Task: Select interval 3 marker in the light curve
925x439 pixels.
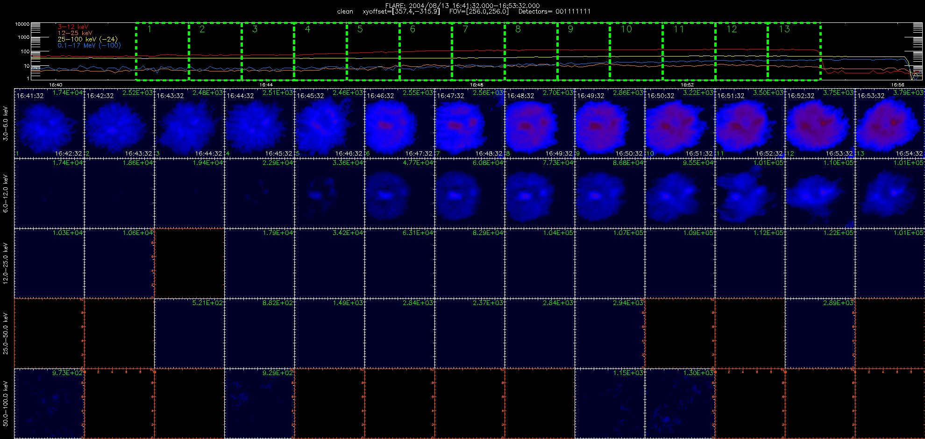Action: coord(255,29)
